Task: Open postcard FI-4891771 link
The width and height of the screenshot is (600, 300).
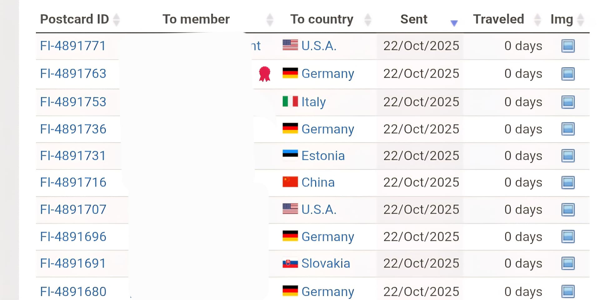Action: coord(73,46)
